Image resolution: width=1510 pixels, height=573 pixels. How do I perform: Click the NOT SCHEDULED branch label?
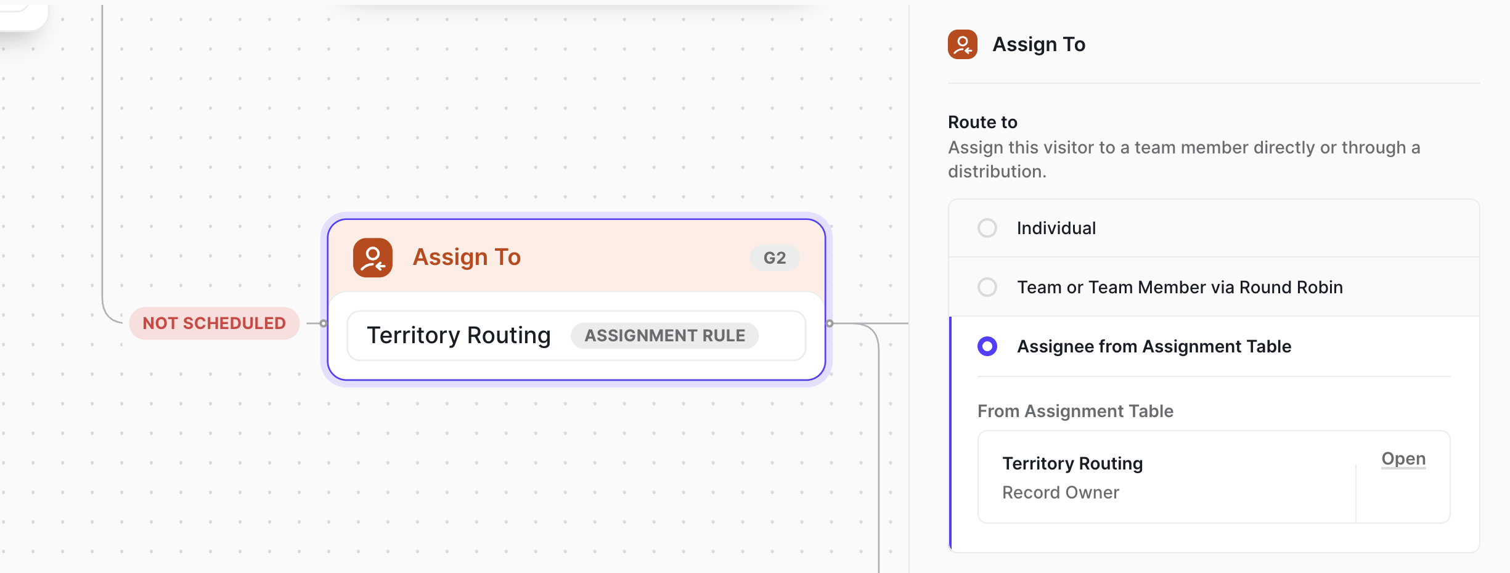[214, 323]
